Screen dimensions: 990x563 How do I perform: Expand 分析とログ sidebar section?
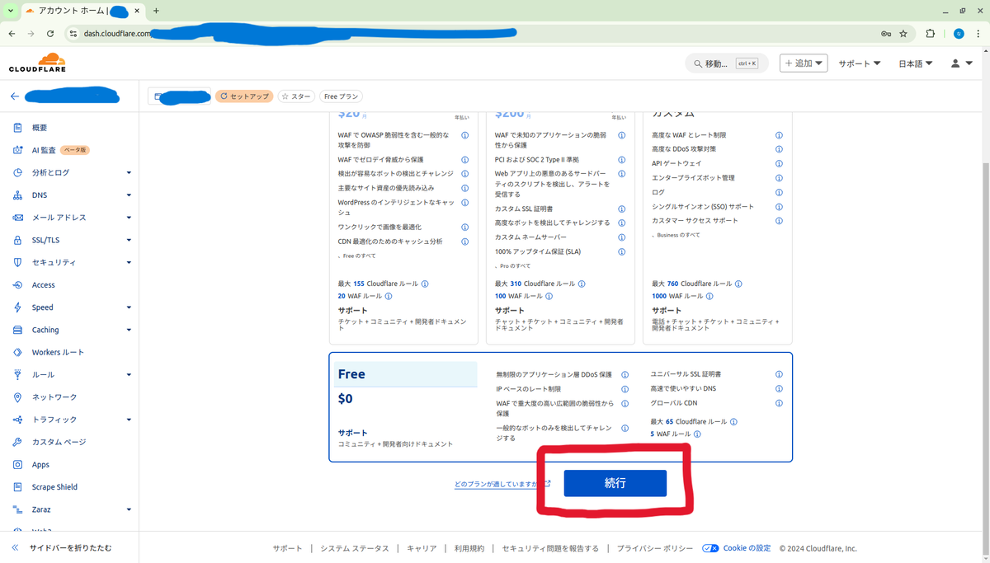point(129,173)
